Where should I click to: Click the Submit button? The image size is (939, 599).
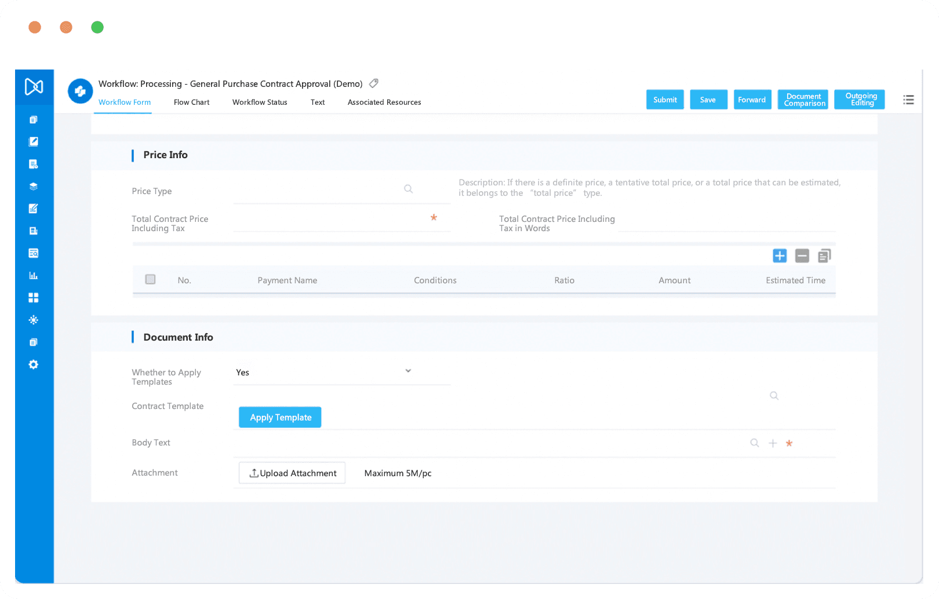(x=665, y=100)
